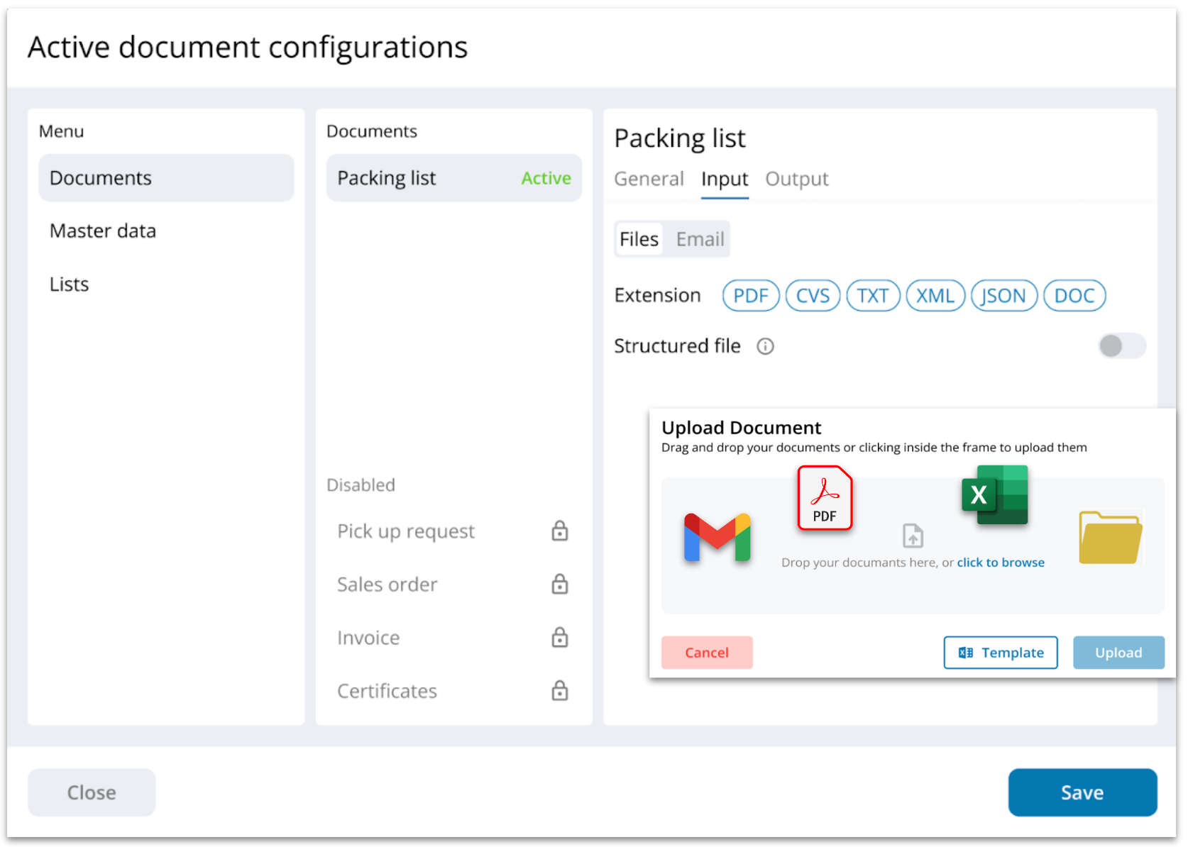Switch to the Output tab
This screenshot has width=1188, height=847.
pyautogui.click(x=796, y=179)
